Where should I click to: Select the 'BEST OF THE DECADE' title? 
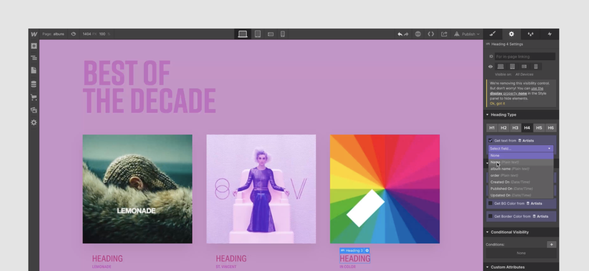click(149, 87)
